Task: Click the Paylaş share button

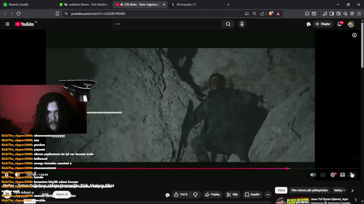Action: (x=212, y=194)
